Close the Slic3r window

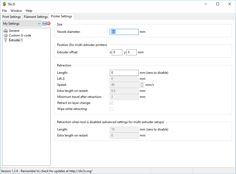tap(229, 4)
